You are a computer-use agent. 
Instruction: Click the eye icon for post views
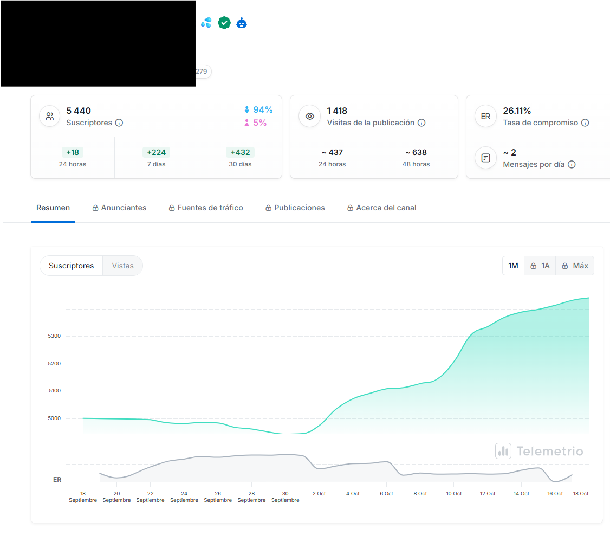310,117
